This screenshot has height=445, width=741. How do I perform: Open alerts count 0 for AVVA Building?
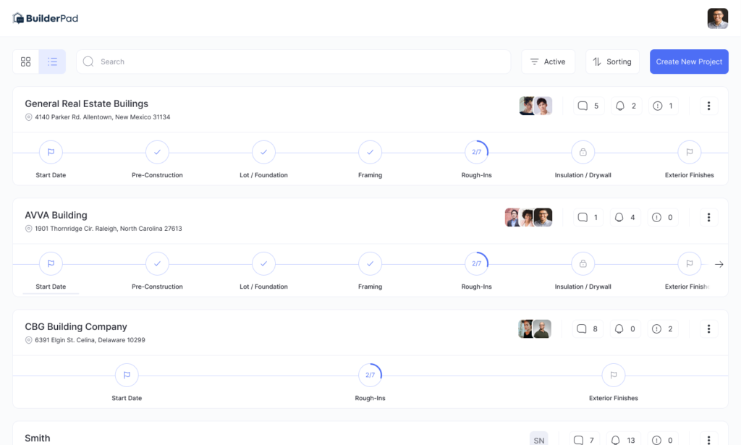pyautogui.click(x=663, y=217)
